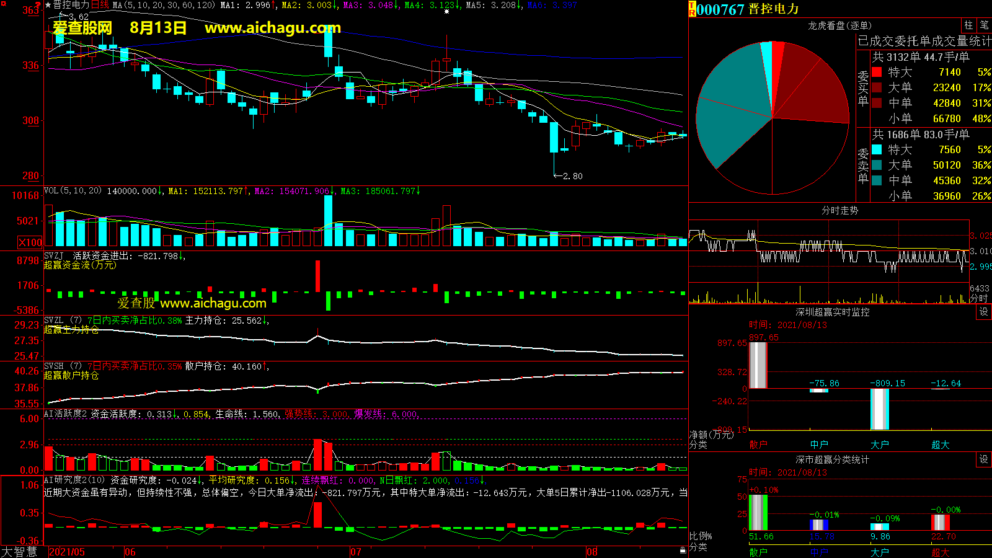Click the 龙虎看盘(逐单) panel title

(x=839, y=25)
